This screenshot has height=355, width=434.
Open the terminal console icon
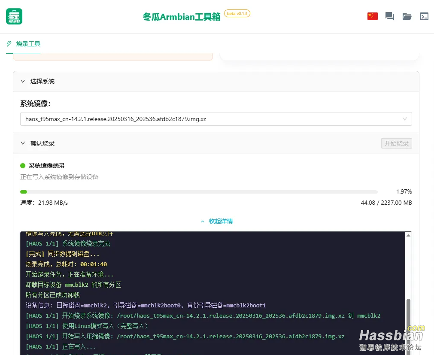pyautogui.click(x=424, y=16)
